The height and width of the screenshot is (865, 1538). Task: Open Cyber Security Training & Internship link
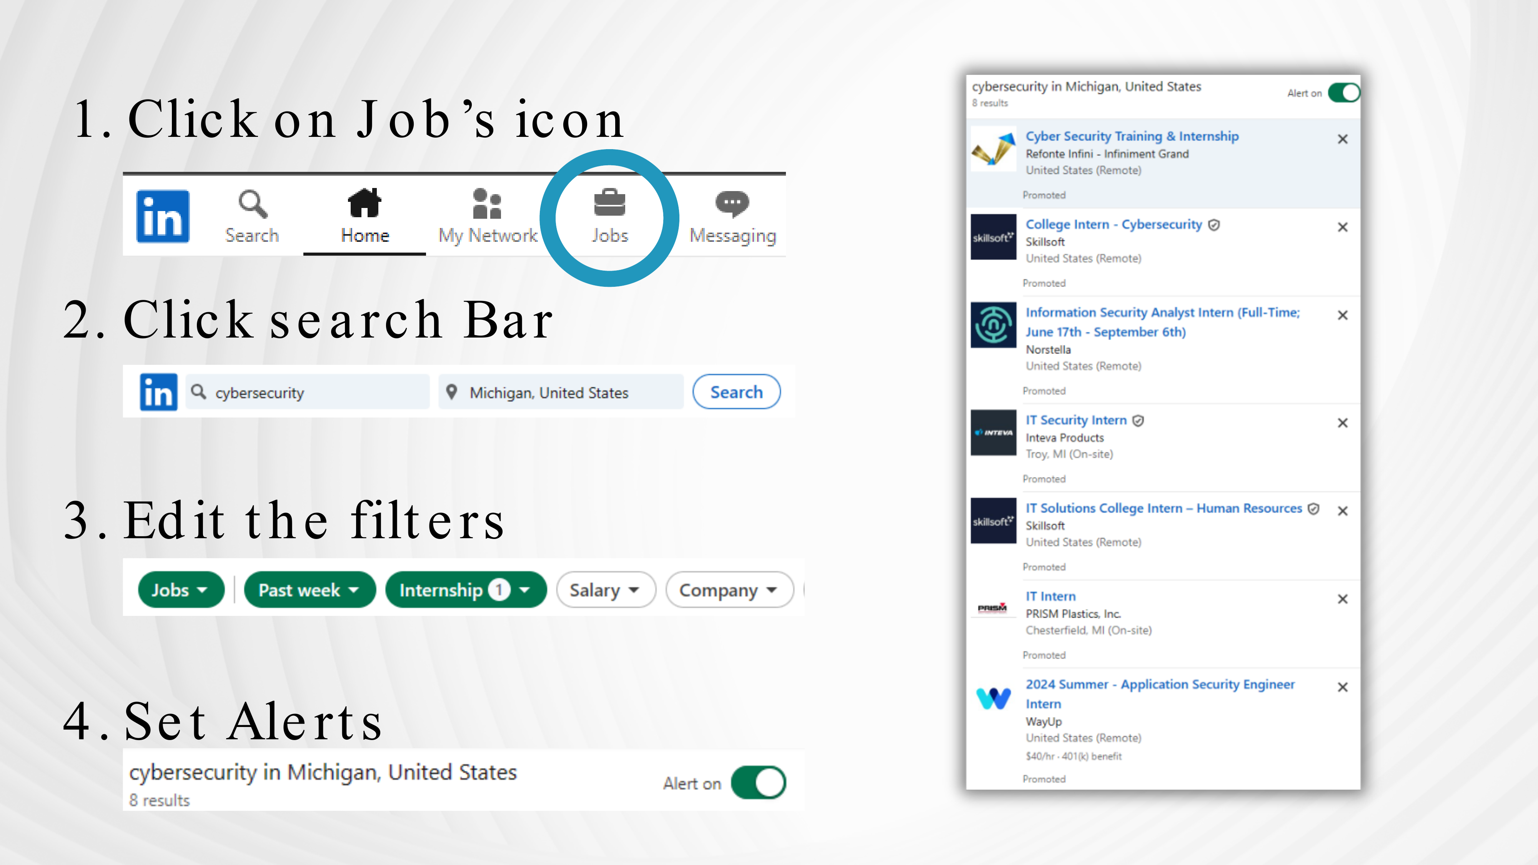point(1132,136)
